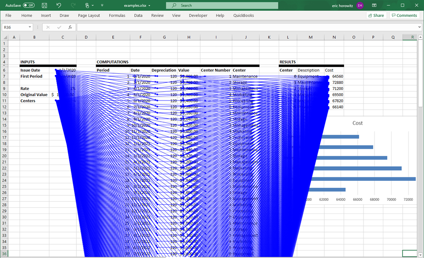Click the Undo arrow icon
The image size is (424, 258).
pos(59,5)
